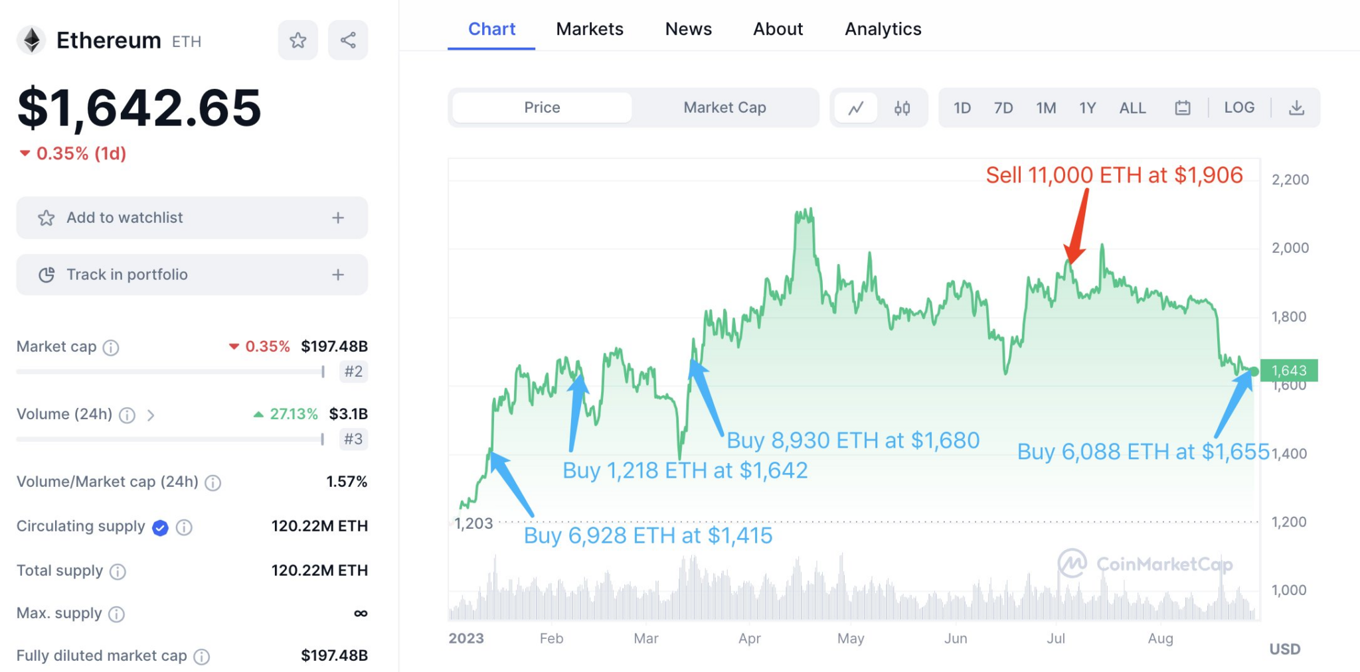Switch to candlestick chart icon
This screenshot has width=1360, height=672.
(902, 107)
